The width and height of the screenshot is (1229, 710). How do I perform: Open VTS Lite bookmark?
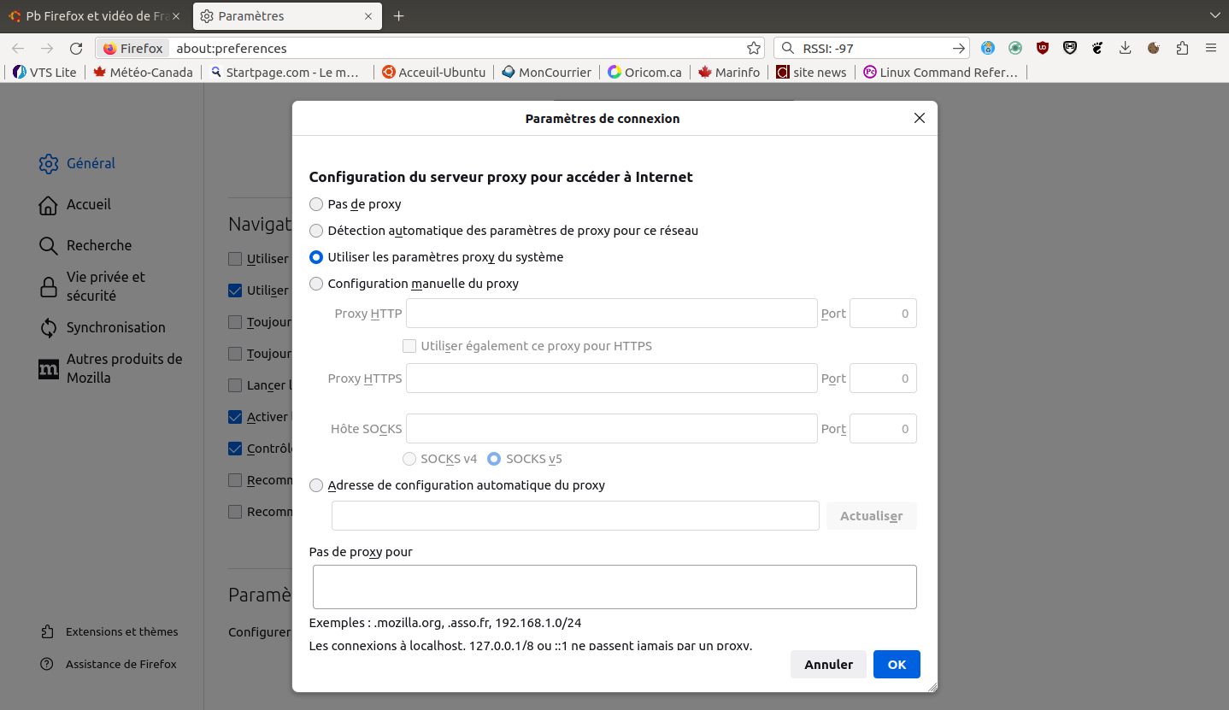coord(45,73)
